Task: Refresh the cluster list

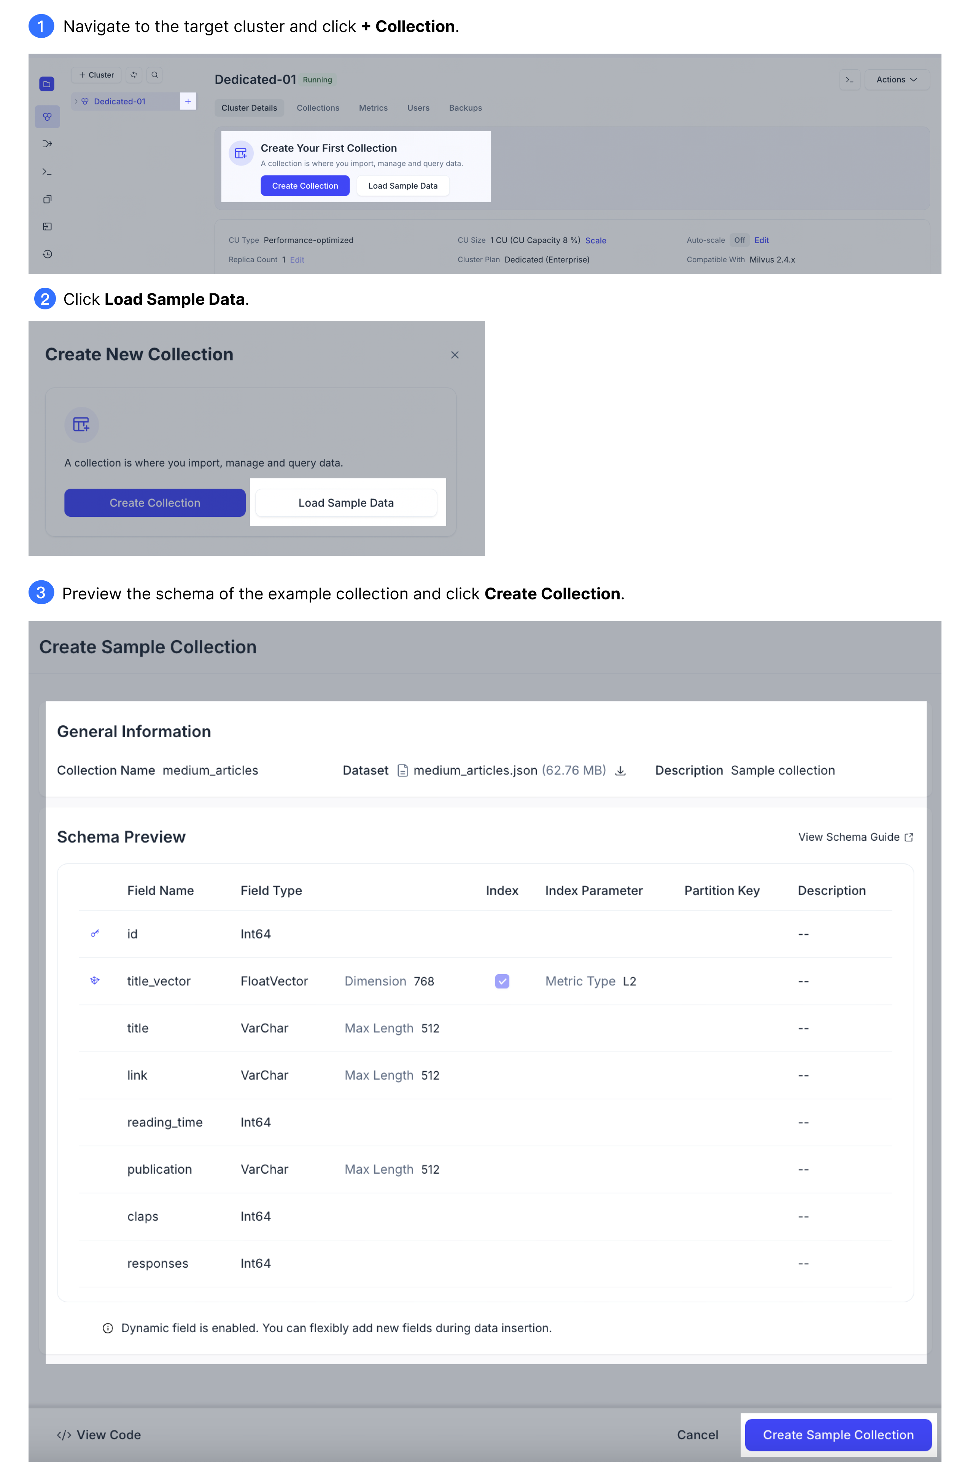Action: [134, 75]
